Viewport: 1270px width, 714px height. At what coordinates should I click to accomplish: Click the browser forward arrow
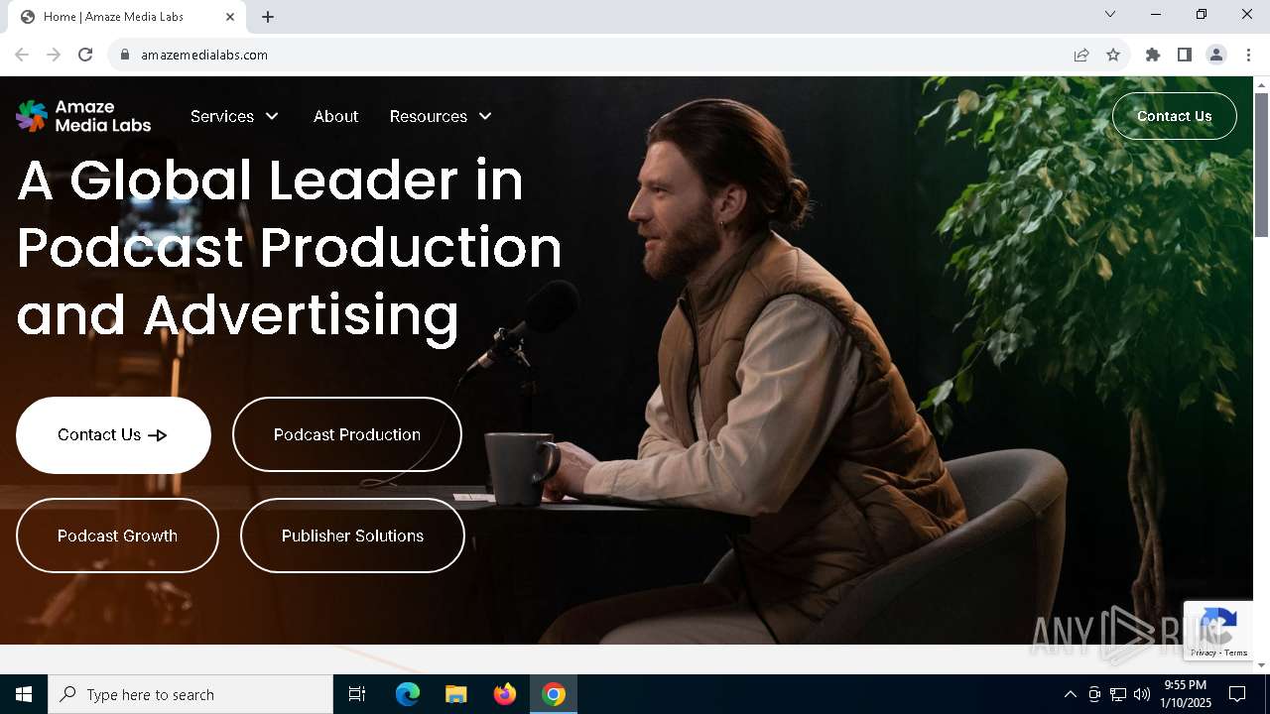coord(54,55)
